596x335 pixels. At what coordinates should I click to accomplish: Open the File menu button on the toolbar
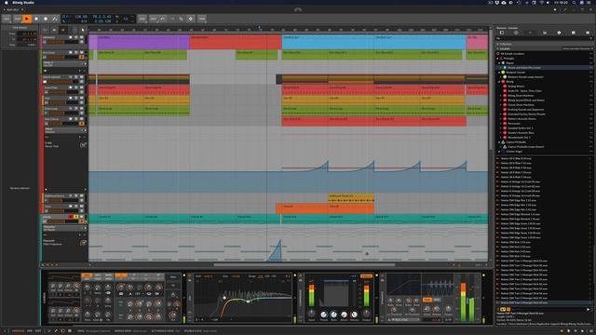coord(7,19)
